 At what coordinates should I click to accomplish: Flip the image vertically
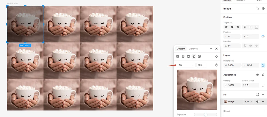pos(256,46)
